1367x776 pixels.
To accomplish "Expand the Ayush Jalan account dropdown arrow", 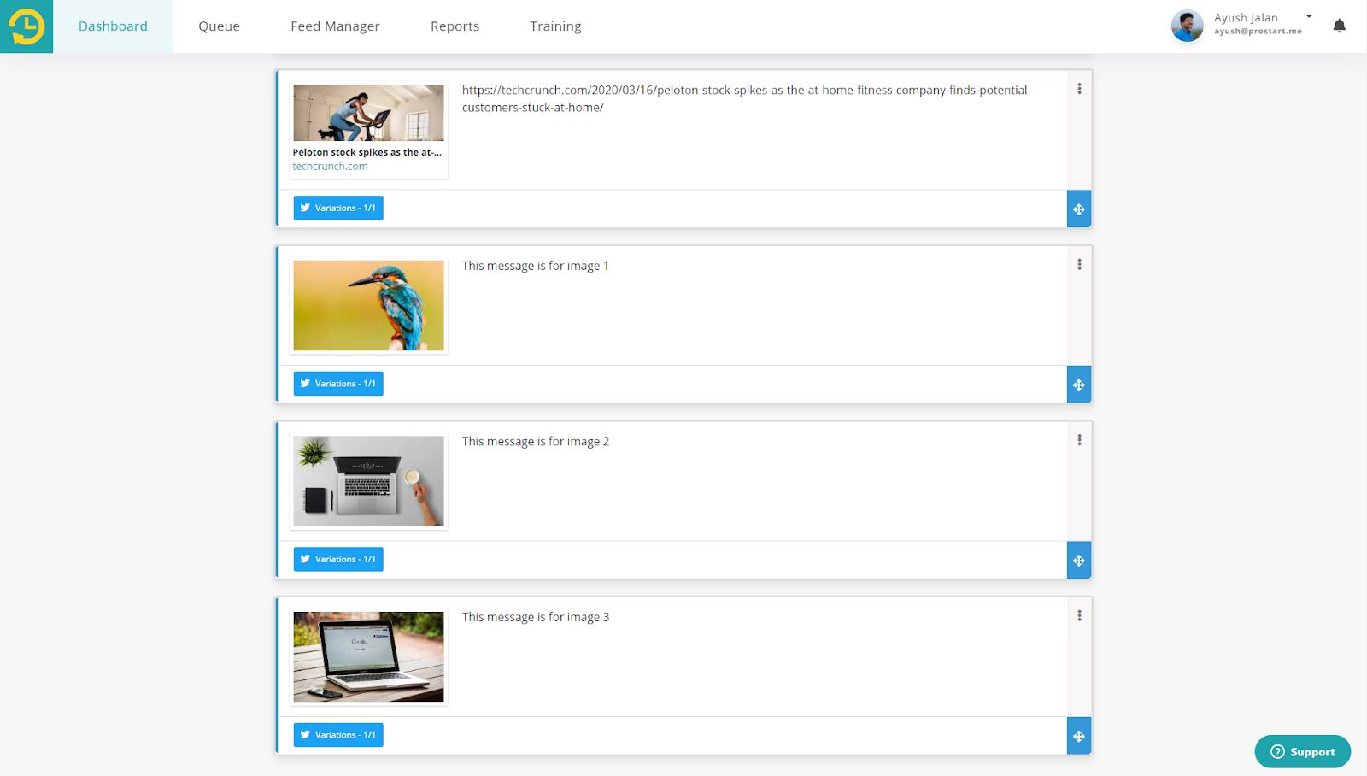I will pyautogui.click(x=1309, y=16).
